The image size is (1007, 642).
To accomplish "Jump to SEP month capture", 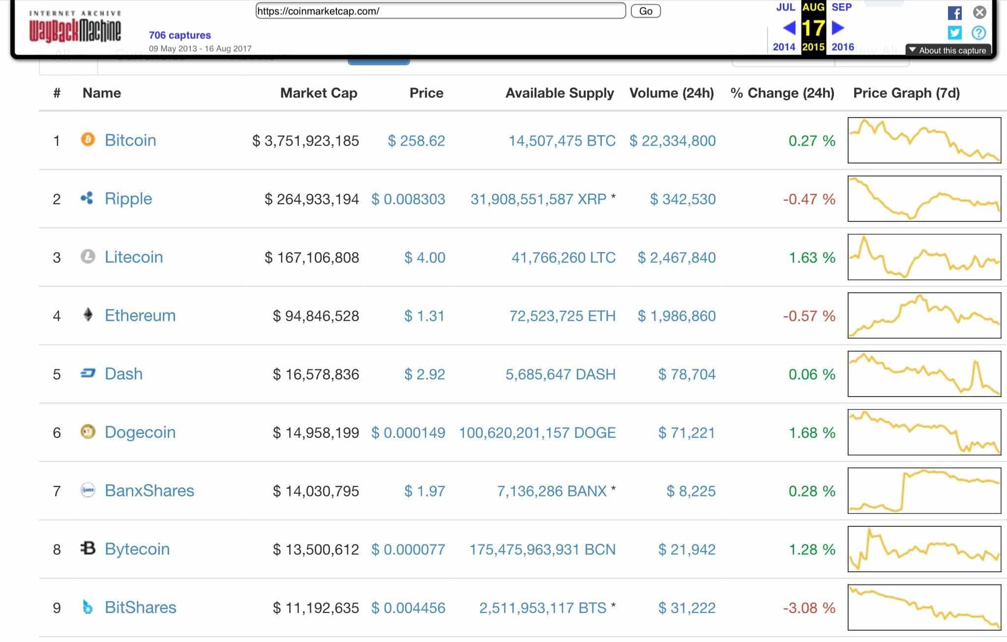I will point(842,7).
